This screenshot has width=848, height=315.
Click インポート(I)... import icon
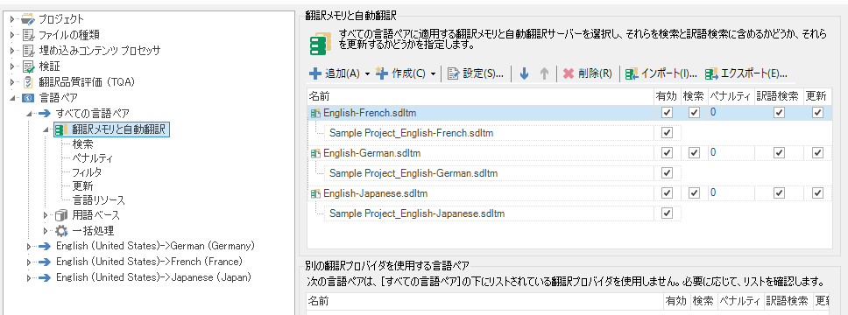click(632, 73)
